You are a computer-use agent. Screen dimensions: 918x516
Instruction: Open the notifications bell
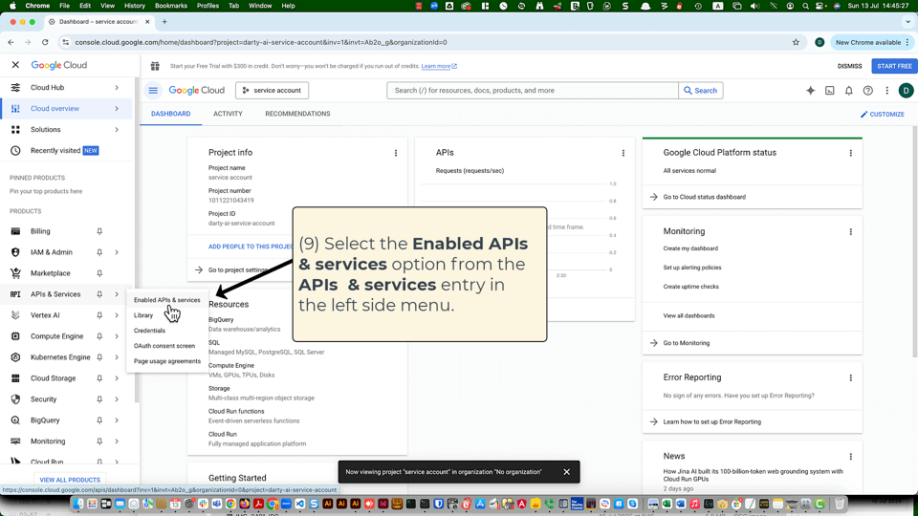[849, 91]
